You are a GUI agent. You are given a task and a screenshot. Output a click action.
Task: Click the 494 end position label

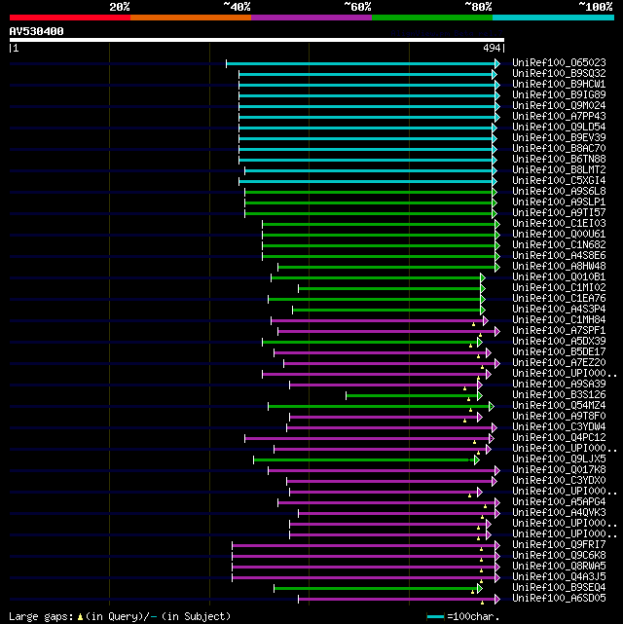492,48
